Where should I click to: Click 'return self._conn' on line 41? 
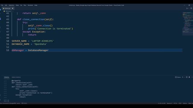click(34, 13)
